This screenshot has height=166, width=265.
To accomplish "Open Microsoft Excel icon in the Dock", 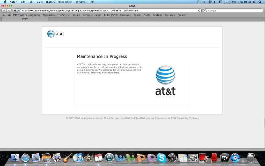I will [x=130, y=158].
